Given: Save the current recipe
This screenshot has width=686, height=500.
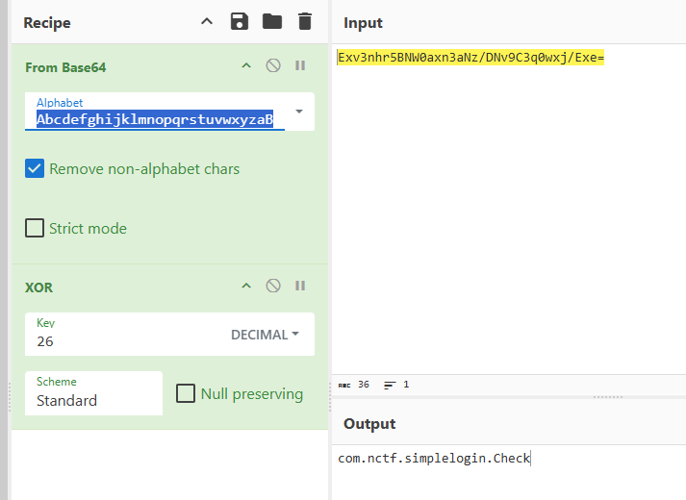Looking at the screenshot, I should [x=240, y=21].
